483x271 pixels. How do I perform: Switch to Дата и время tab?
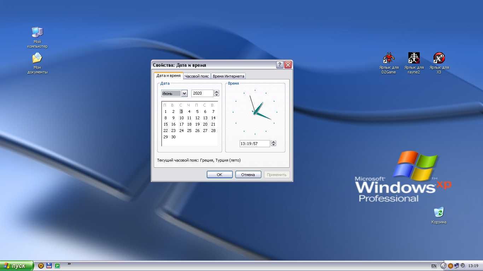click(168, 76)
